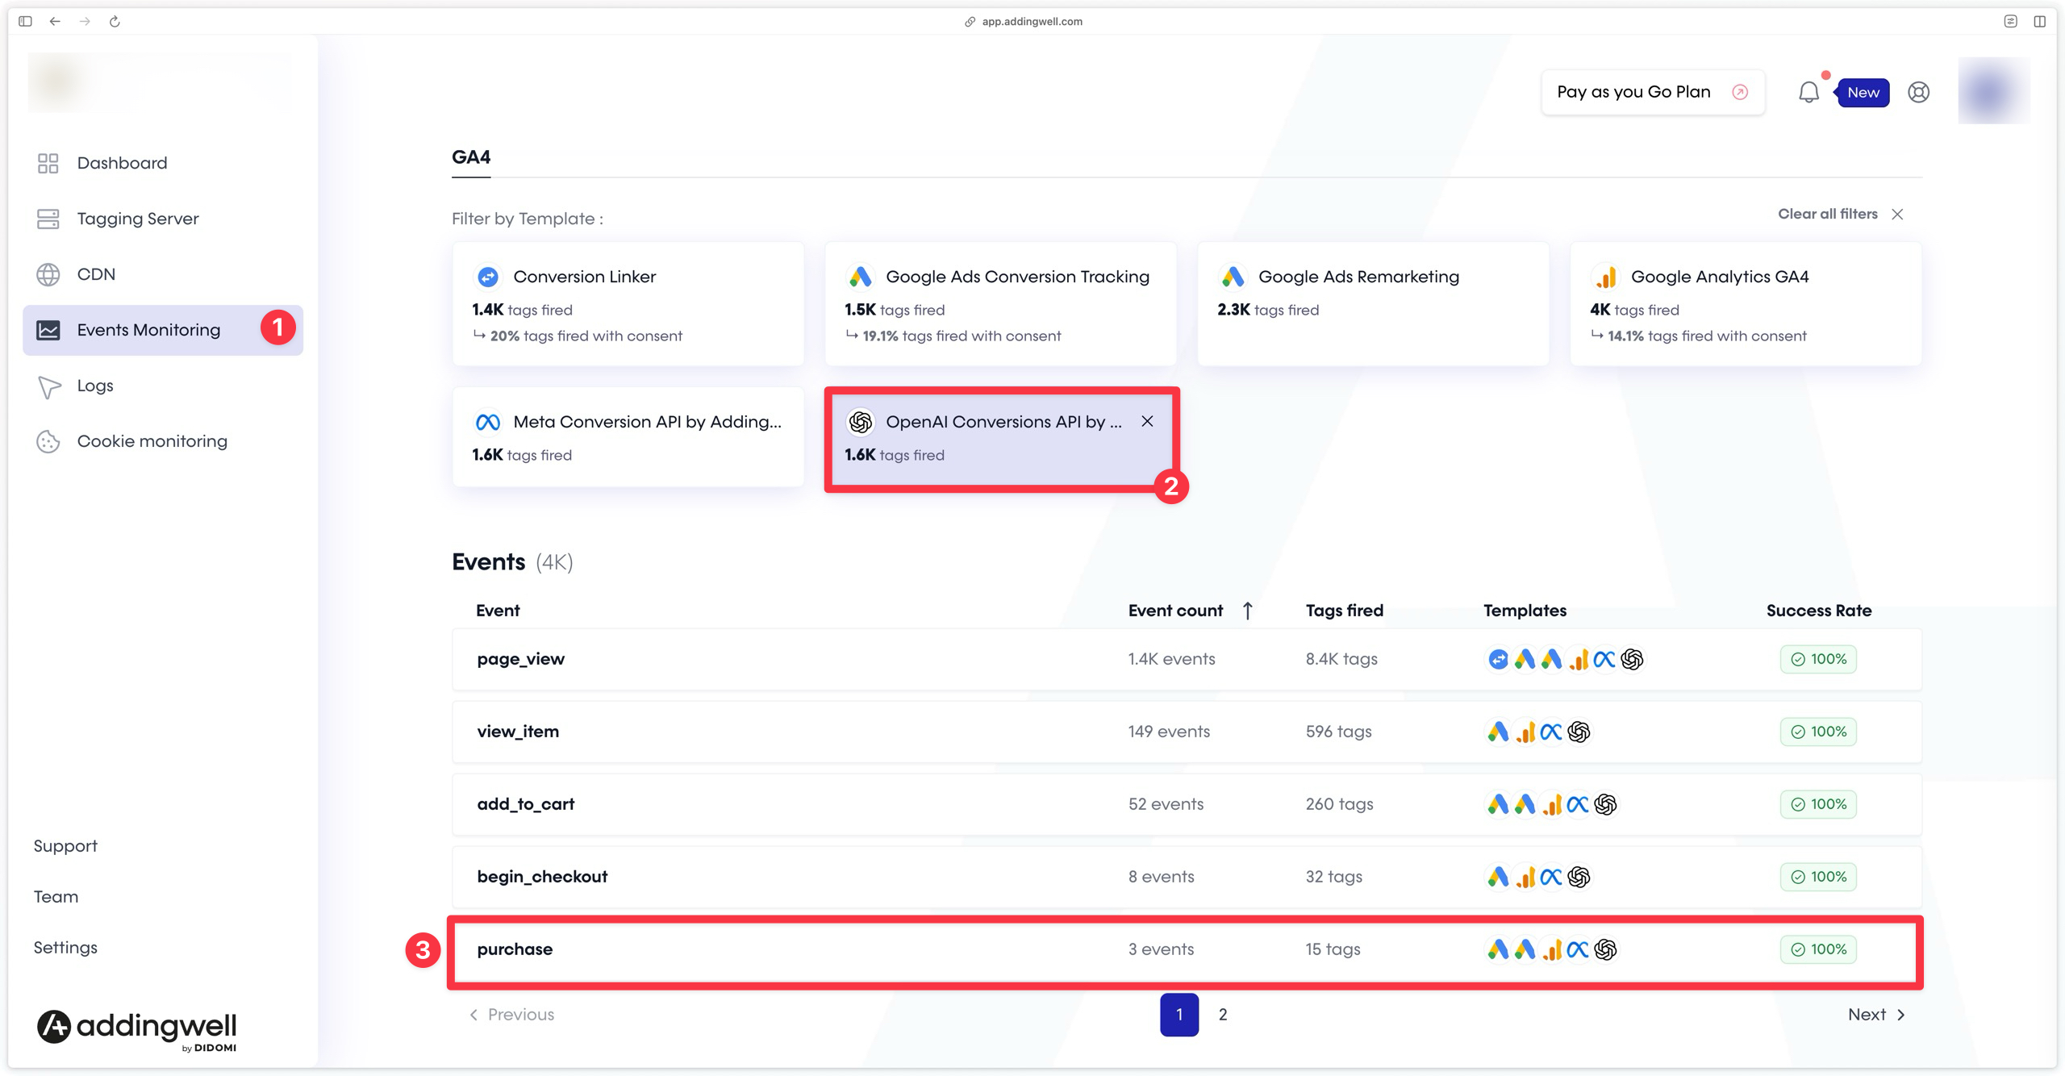This screenshot has height=1076, width=2065.
Task: Click the Success Rate column header
Action: point(1819,611)
